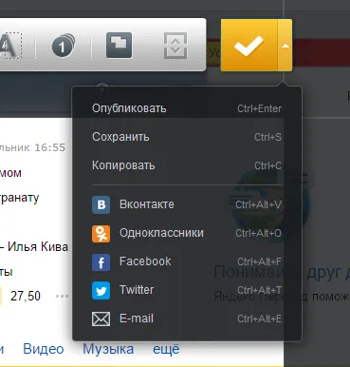Click the Вконтакте menu label
The height and width of the screenshot is (367, 350).
(x=147, y=204)
